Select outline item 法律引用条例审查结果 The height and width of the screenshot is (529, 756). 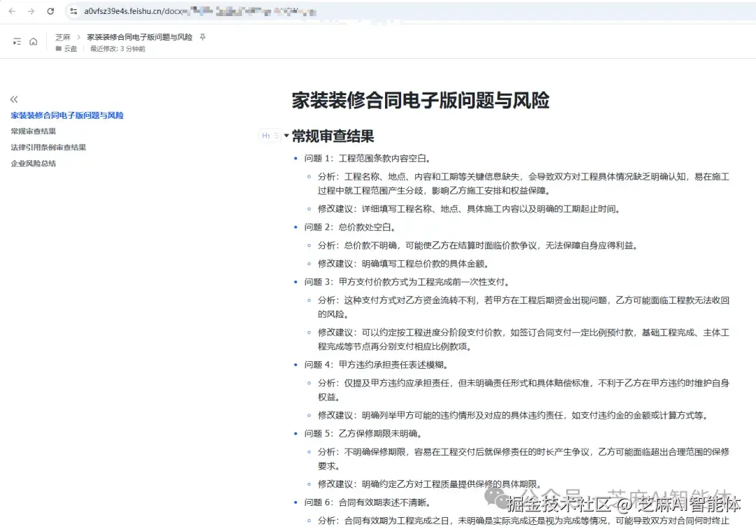click(48, 147)
